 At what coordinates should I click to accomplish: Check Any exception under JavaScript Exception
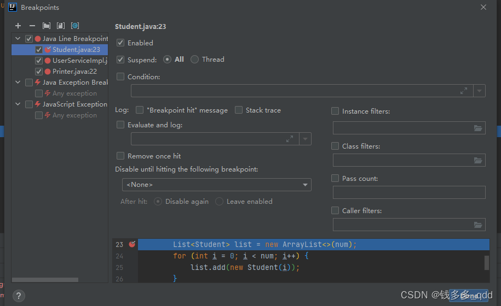39,115
